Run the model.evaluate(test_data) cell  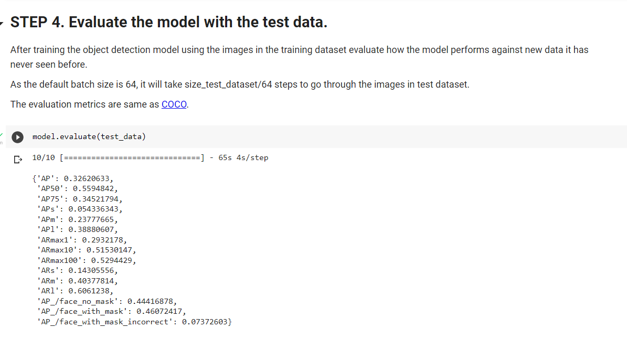18,137
